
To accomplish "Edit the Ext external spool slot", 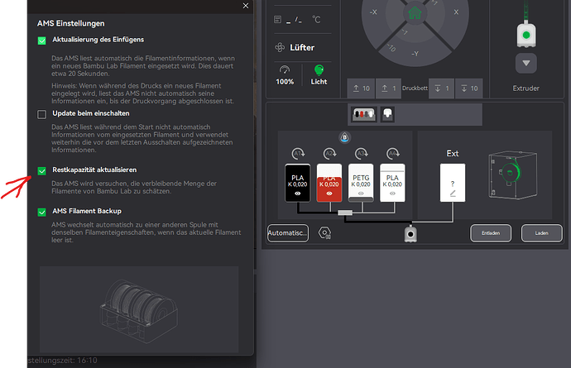I will (453, 183).
